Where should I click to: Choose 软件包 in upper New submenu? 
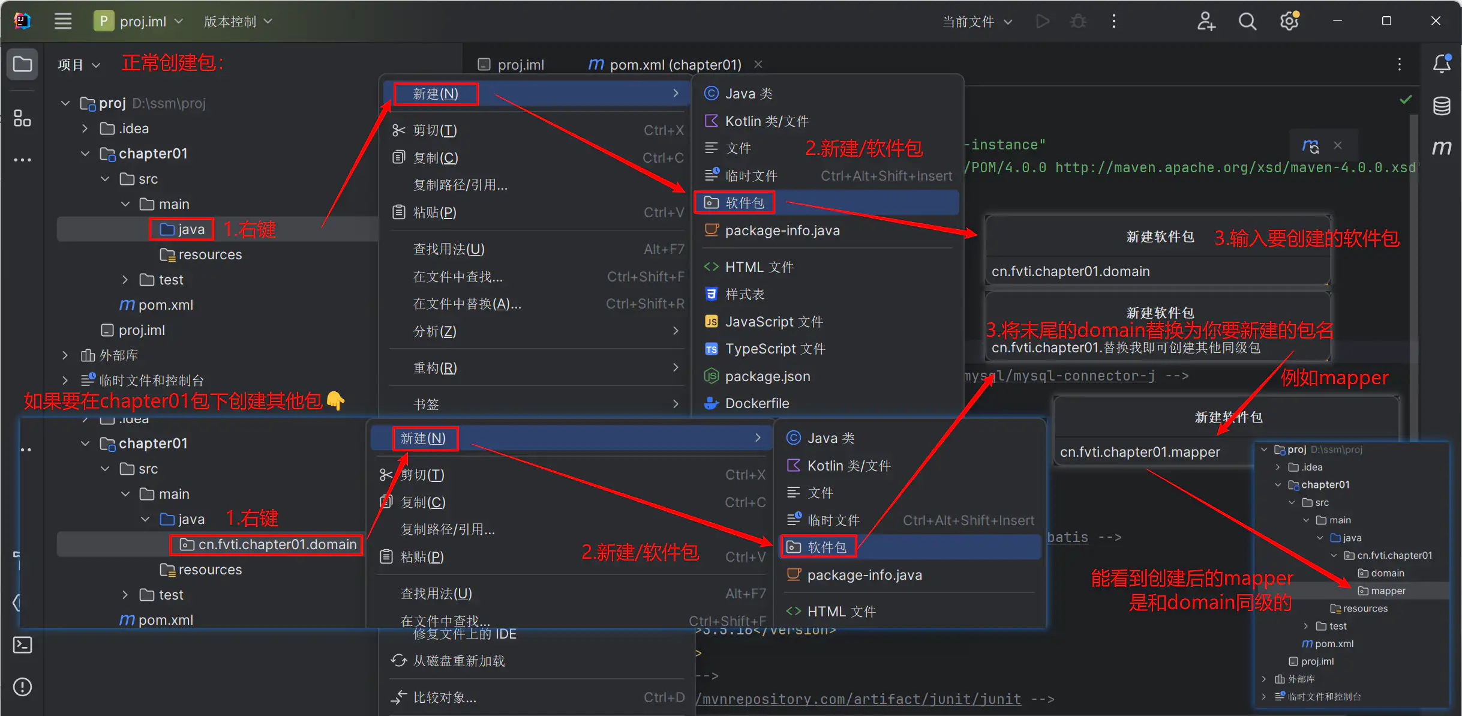point(828,203)
